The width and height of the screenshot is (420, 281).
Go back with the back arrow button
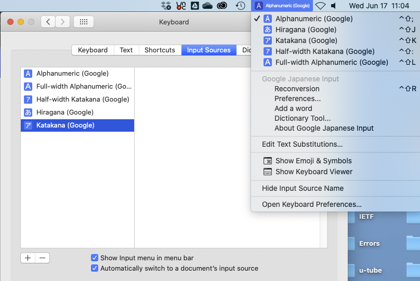point(48,22)
